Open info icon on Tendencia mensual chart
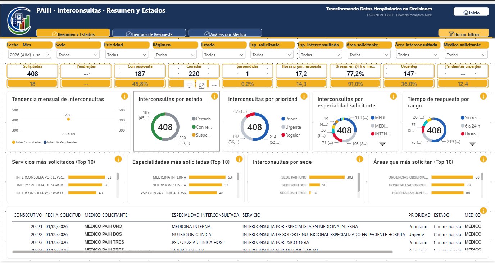 125,96
